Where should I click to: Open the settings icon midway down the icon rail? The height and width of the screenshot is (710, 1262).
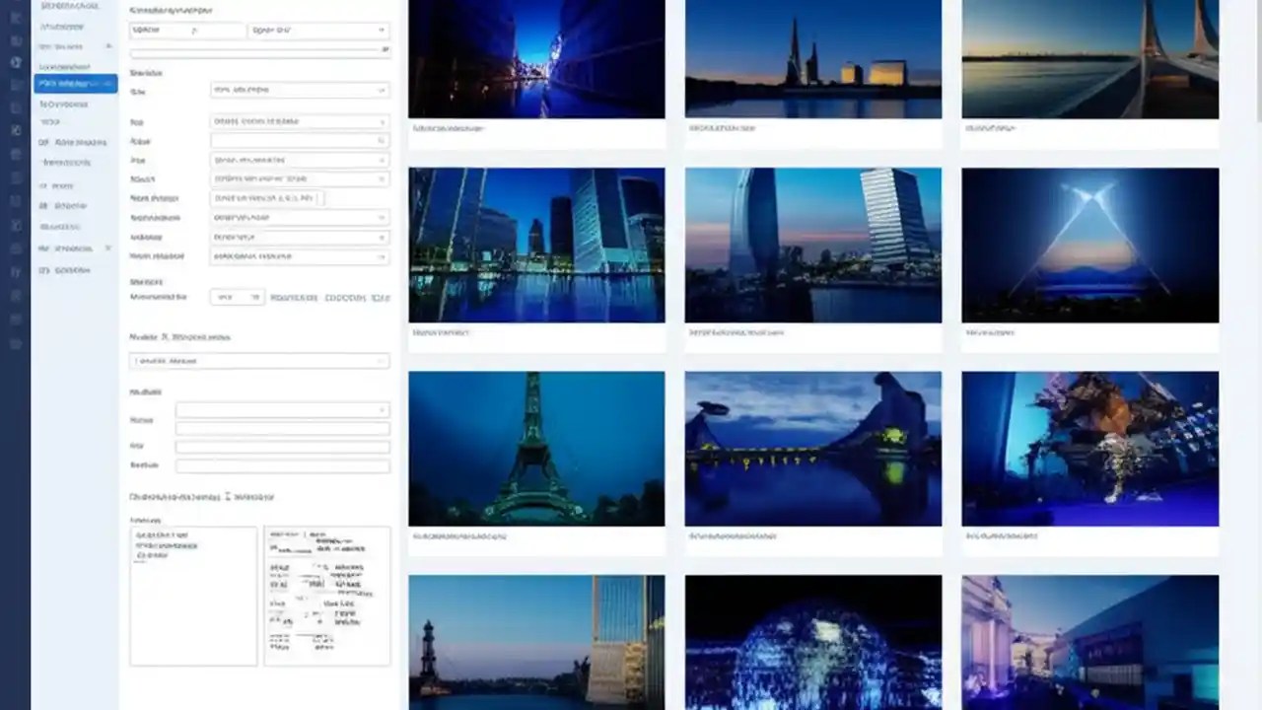click(x=15, y=177)
